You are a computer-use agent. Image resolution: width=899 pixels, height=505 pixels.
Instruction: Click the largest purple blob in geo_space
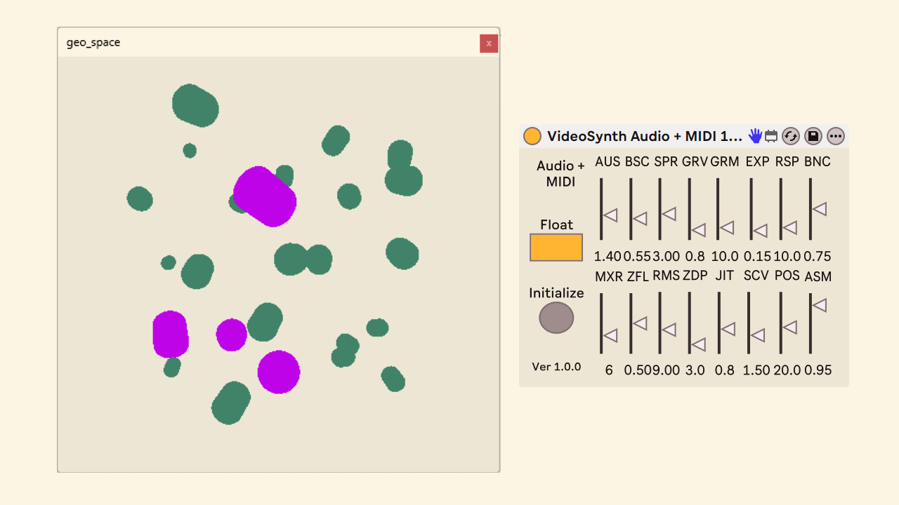point(265,196)
